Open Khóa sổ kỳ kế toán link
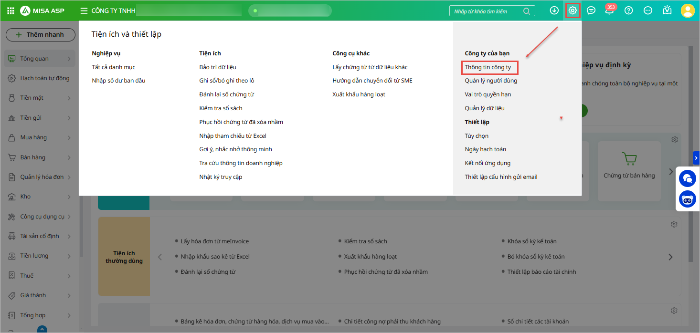The height and width of the screenshot is (333, 700). point(532,241)
